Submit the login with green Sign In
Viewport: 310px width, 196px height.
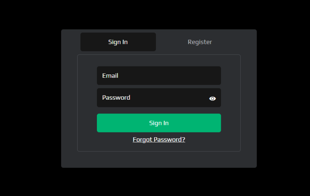pos(159,123)
